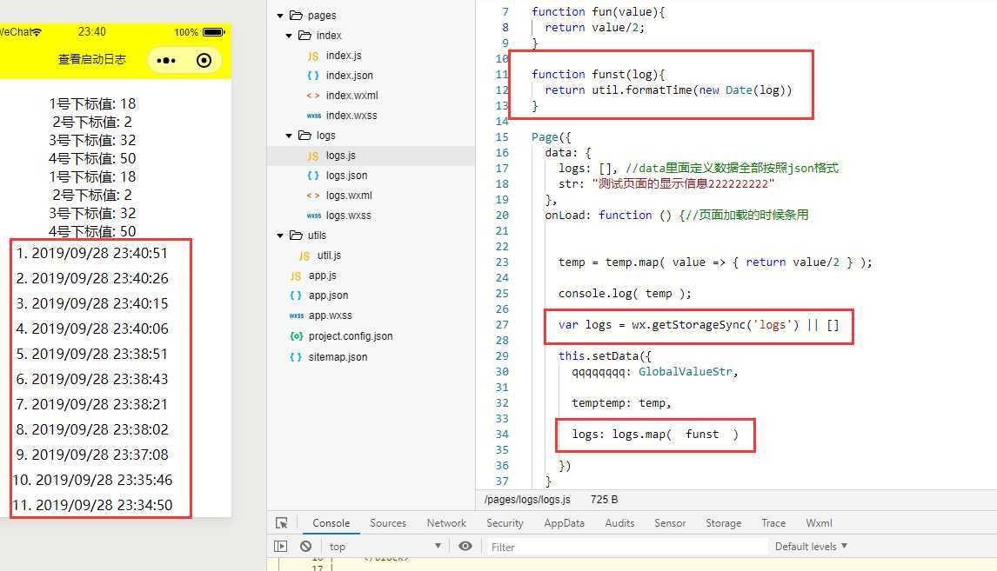Click log entry 2019/09/28 23:34:50 in simulator

(92, 505)
